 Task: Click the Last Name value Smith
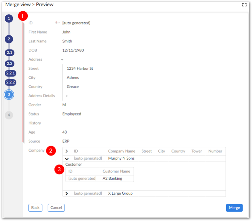[x=67, y=41]
